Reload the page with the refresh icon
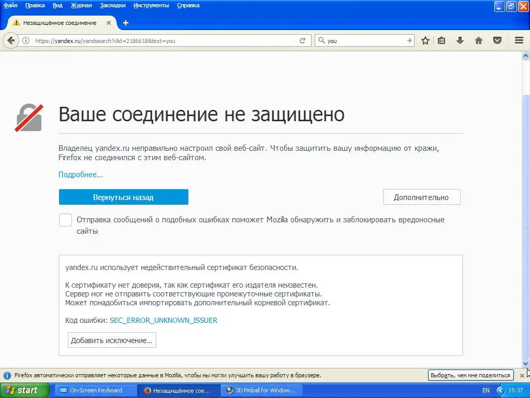530x398 pixels. 302,41
